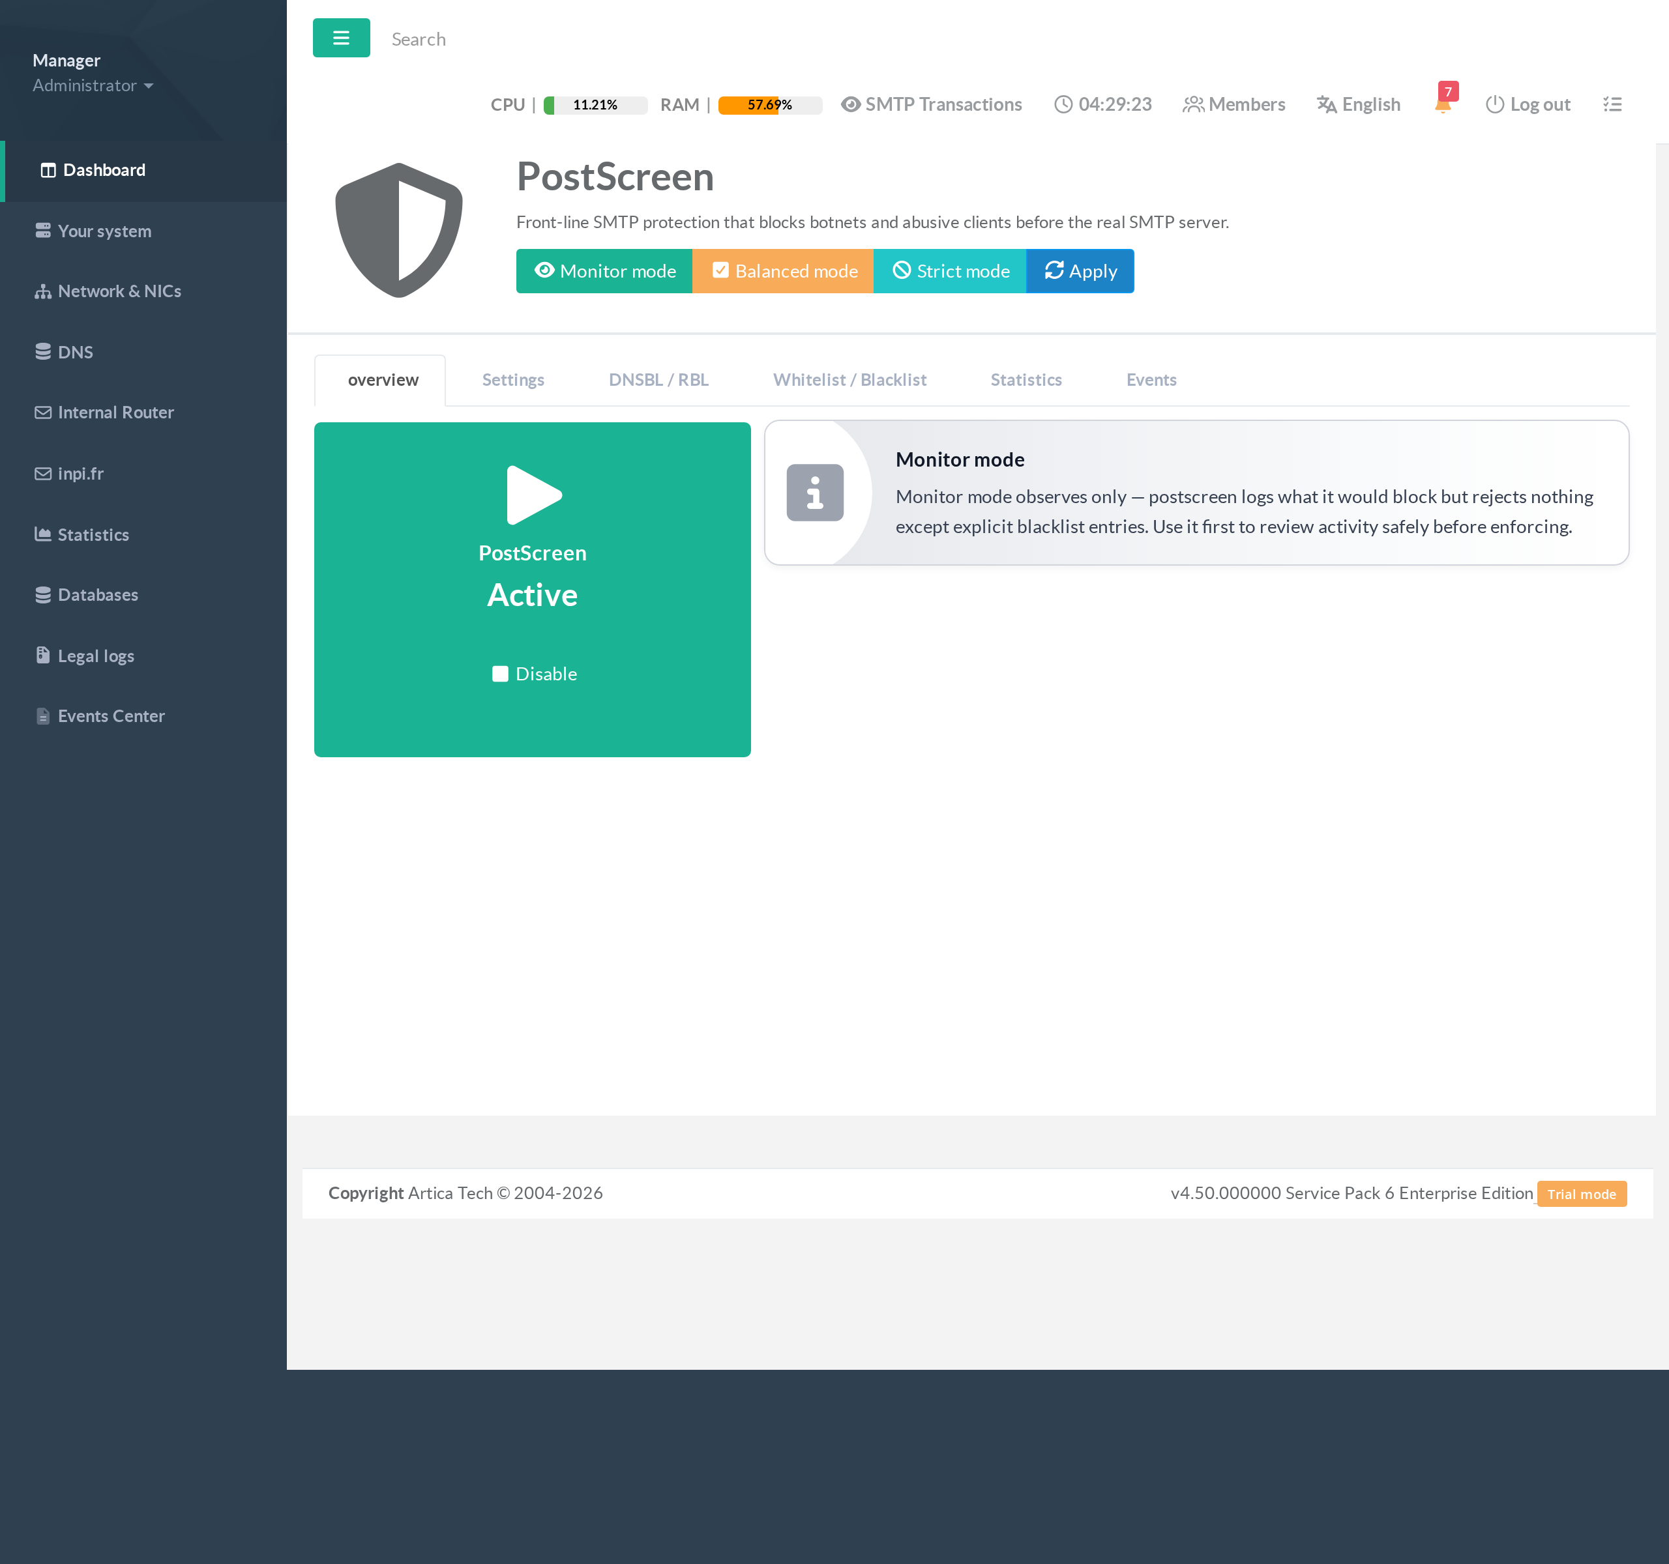Screen dimensions: 1669x1564
Task: Select Strict mode
Action: tap(951, 271)
